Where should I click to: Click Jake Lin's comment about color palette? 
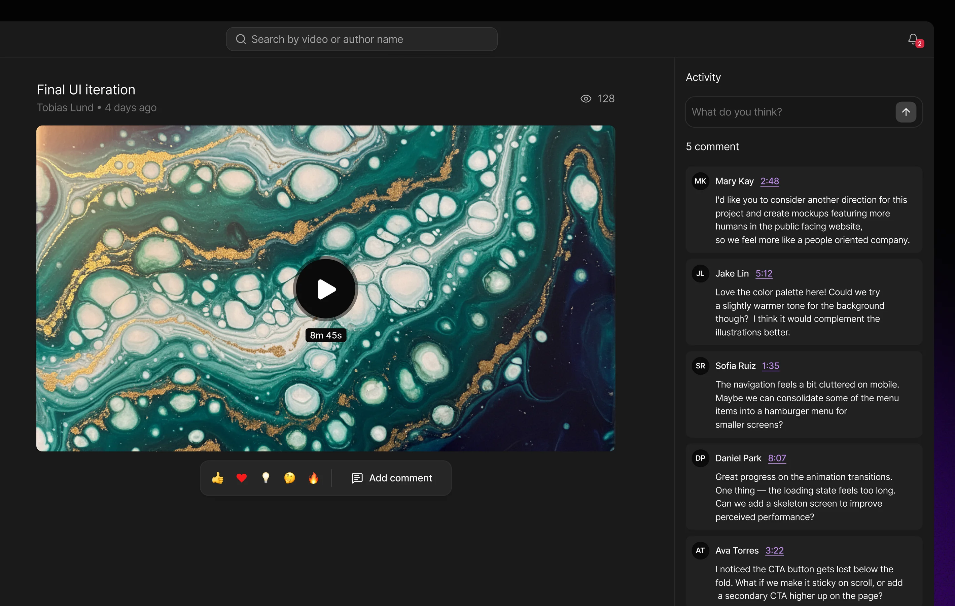[800, 312]
